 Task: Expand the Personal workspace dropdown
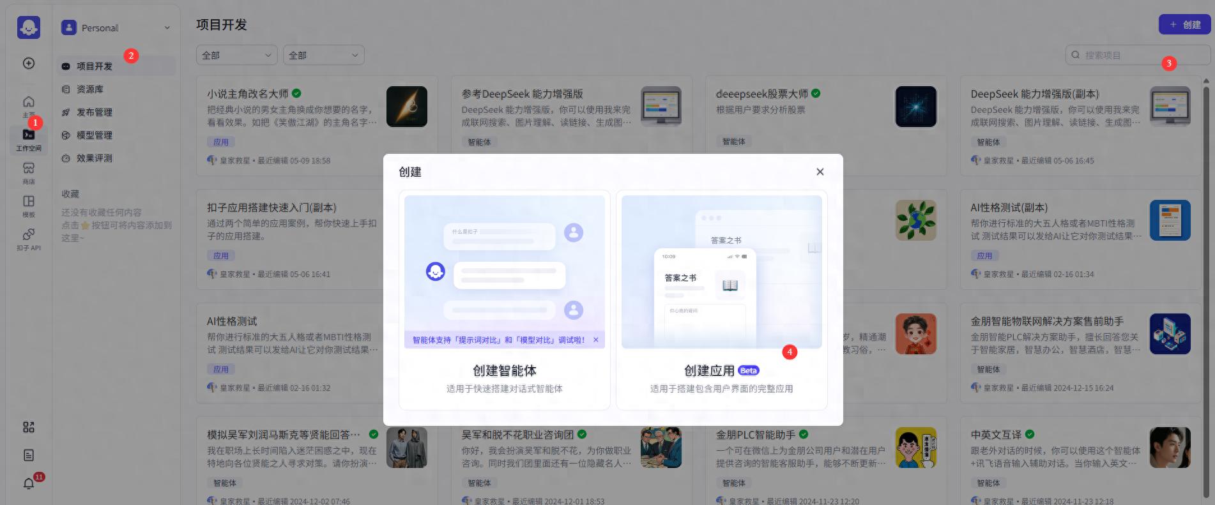167,27
